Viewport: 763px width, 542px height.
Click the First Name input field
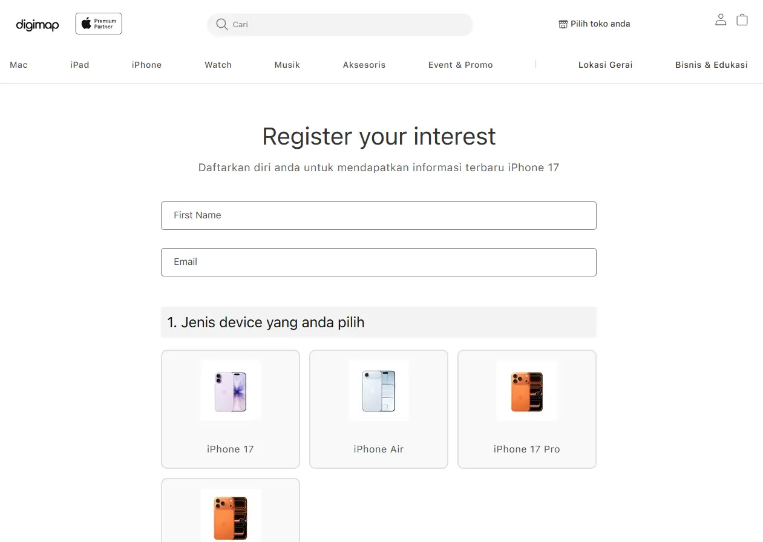(379, 215)
